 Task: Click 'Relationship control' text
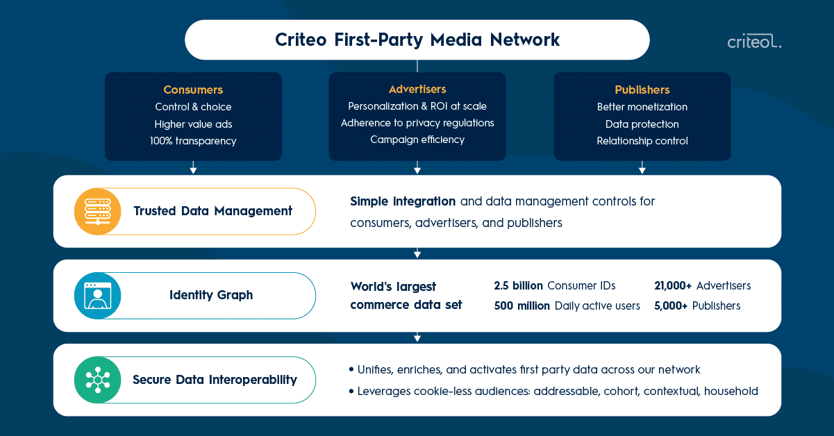tap(642, 141)
